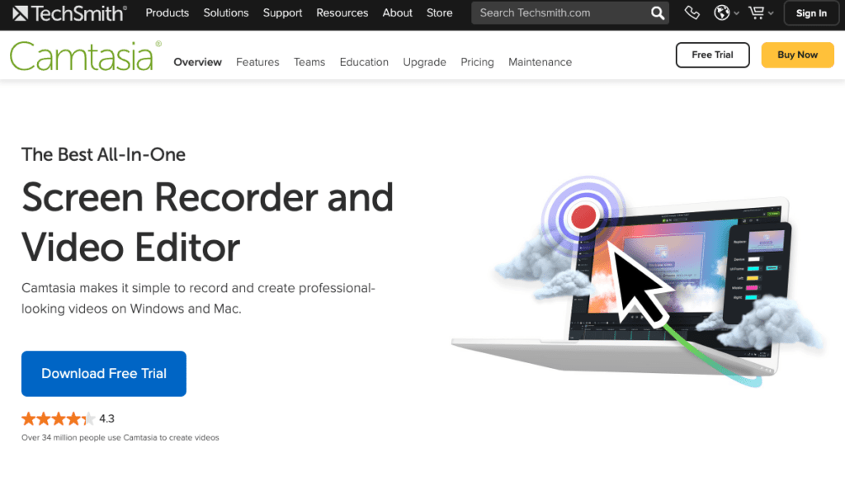The height and width of the screenshot is (491, 845).
Task: Open the Solutions menu
Action: click(x=226, y=13)
